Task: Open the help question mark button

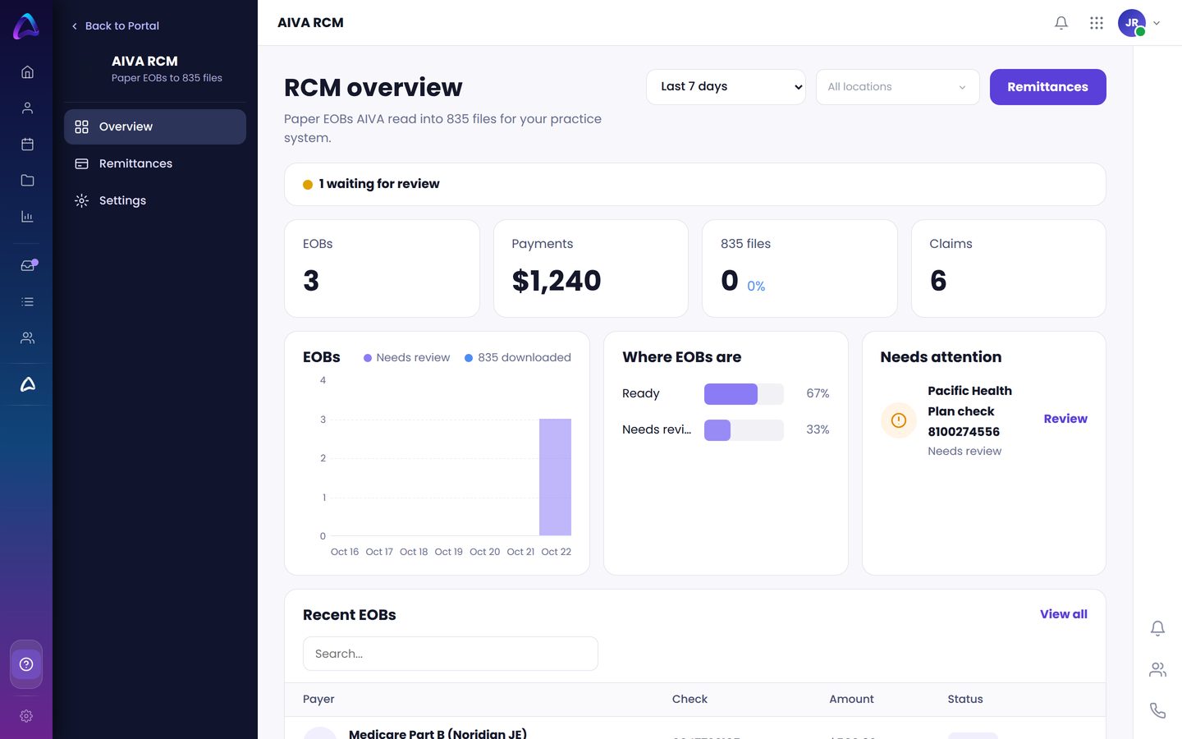Action: [x=26, y=664]
